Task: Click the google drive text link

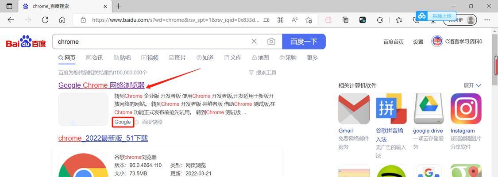Action: pyautogui.click(x=428, y=131)
